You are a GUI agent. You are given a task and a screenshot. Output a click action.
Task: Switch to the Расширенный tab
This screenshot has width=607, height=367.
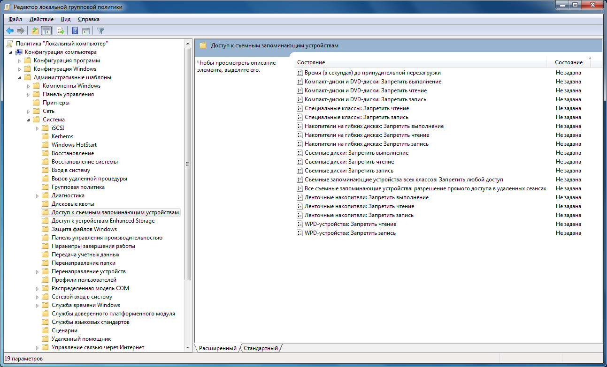(218, 348)
